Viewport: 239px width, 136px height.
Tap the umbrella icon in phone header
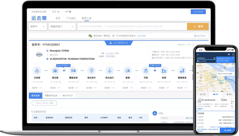coord(229,55)
